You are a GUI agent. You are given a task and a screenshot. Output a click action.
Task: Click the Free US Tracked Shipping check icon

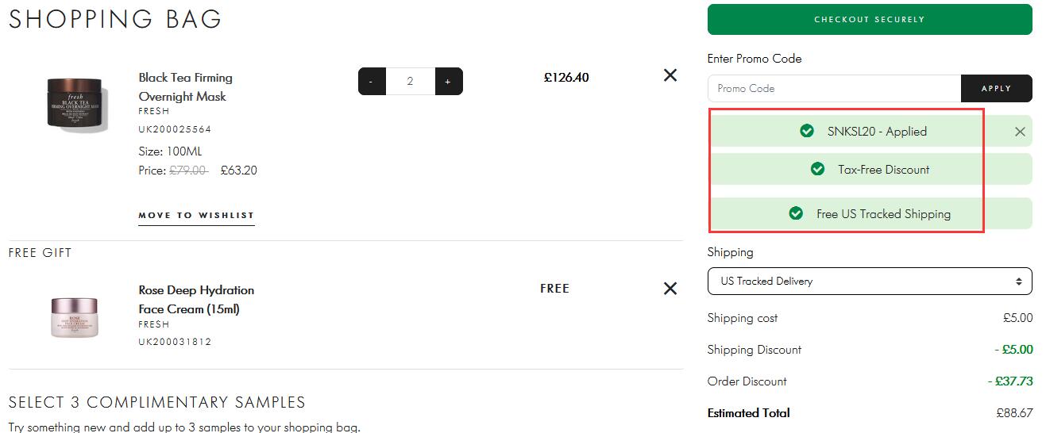(796, 213)
